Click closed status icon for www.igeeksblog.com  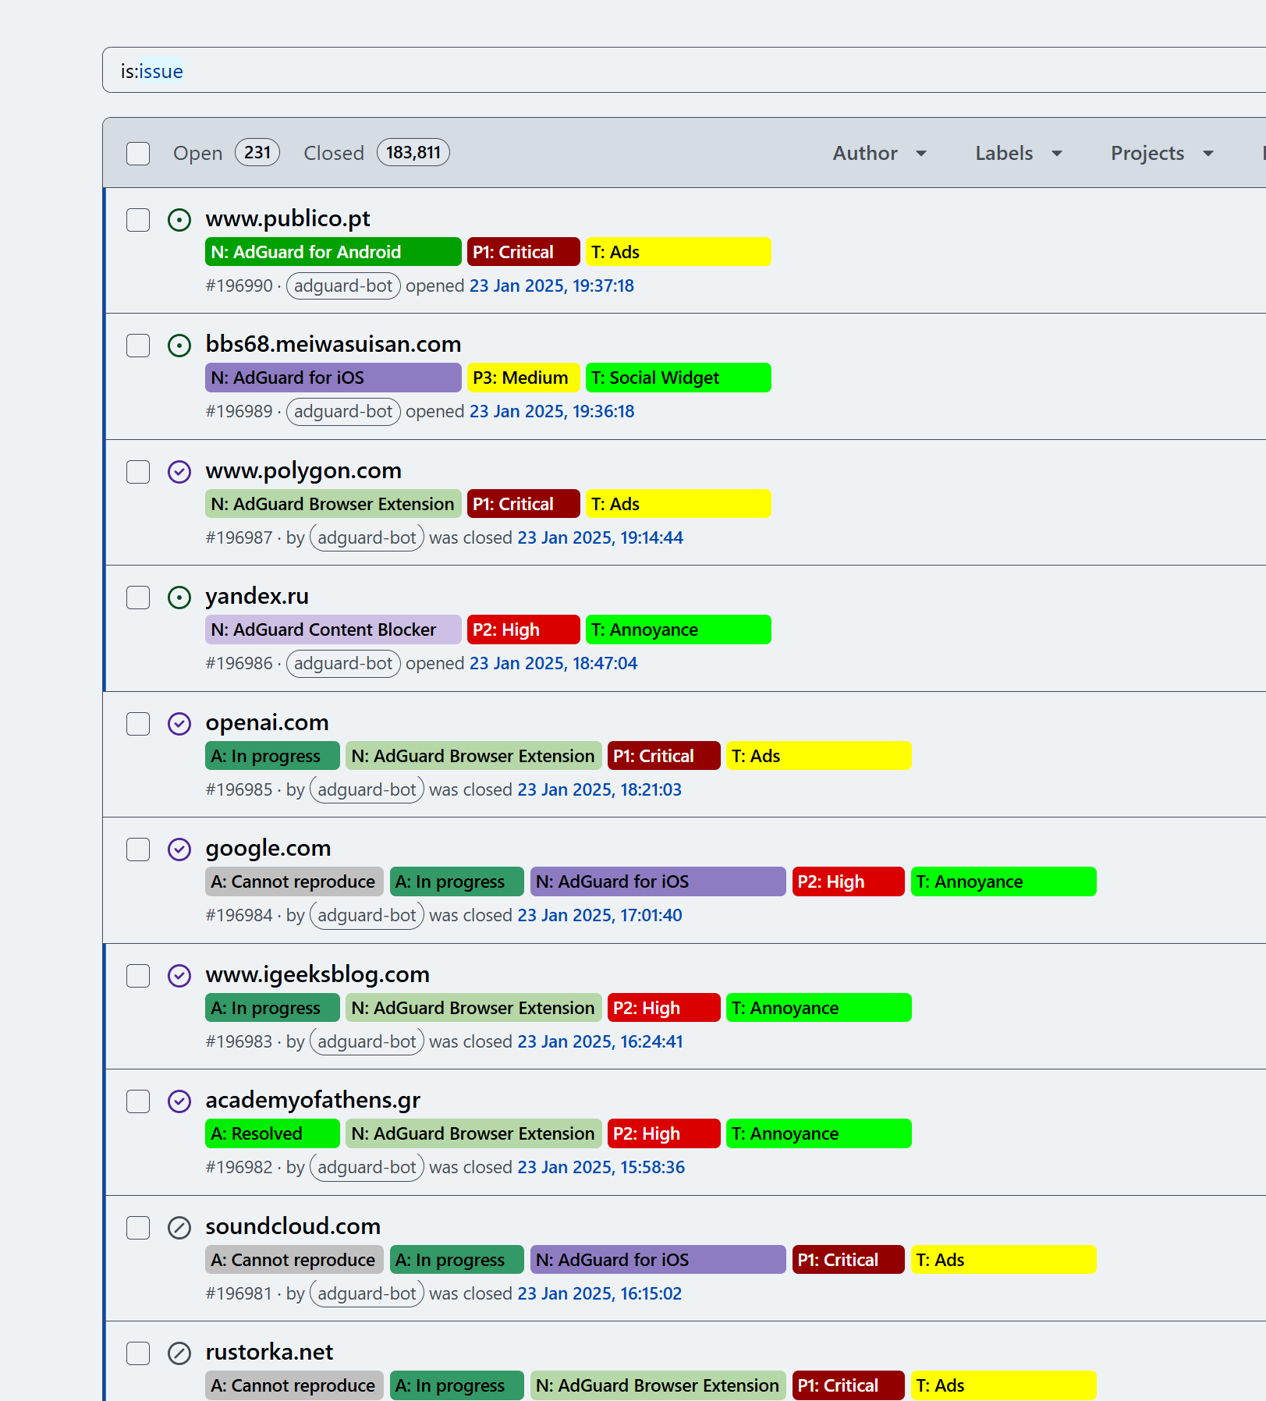[x=179, y=976]
